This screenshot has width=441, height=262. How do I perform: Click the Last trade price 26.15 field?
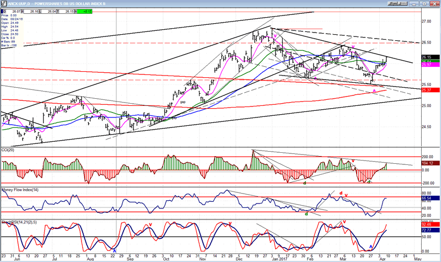pyautogui.click(x=68, y=10)
